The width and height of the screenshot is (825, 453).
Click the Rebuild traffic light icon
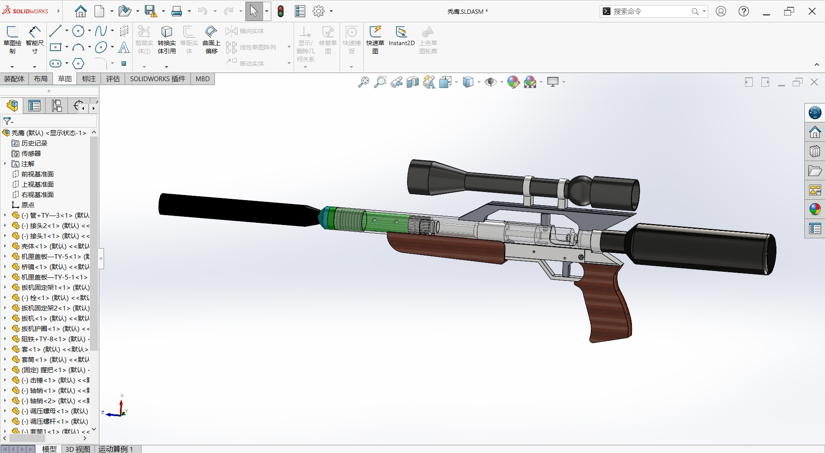point(281,11)
